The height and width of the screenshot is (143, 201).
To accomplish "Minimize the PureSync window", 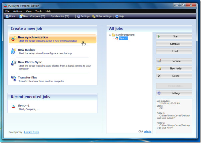I will point(176,5).
